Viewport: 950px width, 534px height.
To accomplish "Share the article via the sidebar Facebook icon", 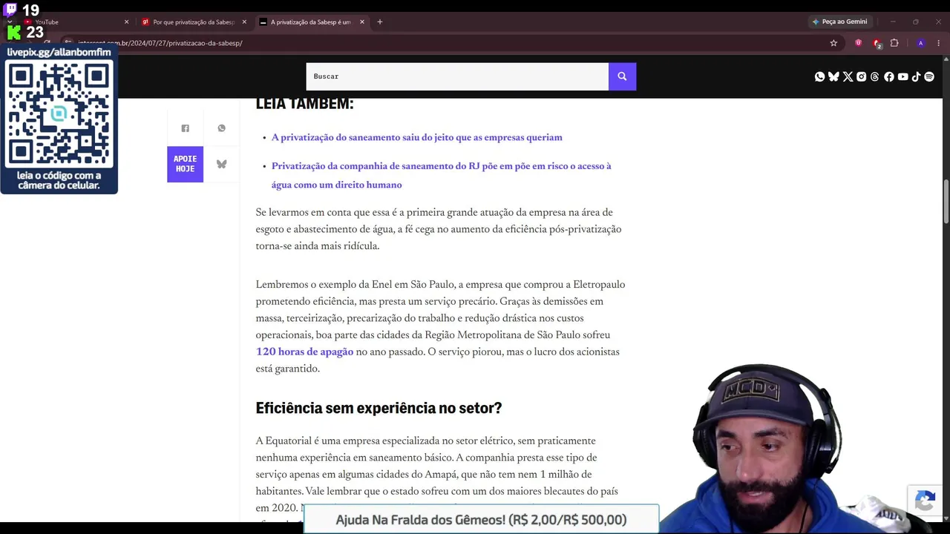I will pyautogui.click(x=186, y=128).
